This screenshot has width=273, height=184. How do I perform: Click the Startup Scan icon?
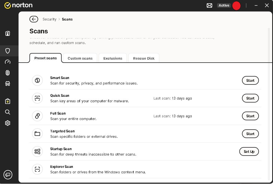pyautogui.click(x=37, y=151)
